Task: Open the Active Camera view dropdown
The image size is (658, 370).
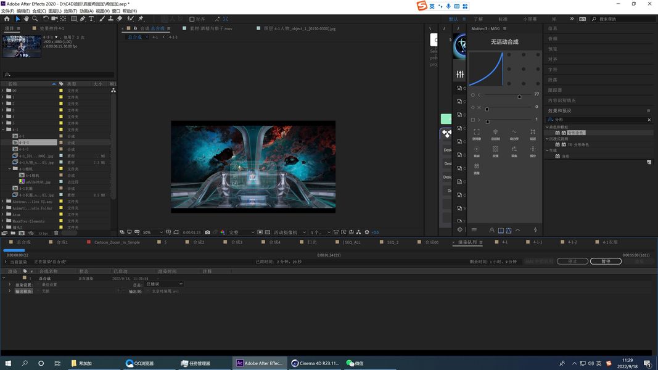Action: click(x=290, y=232)
